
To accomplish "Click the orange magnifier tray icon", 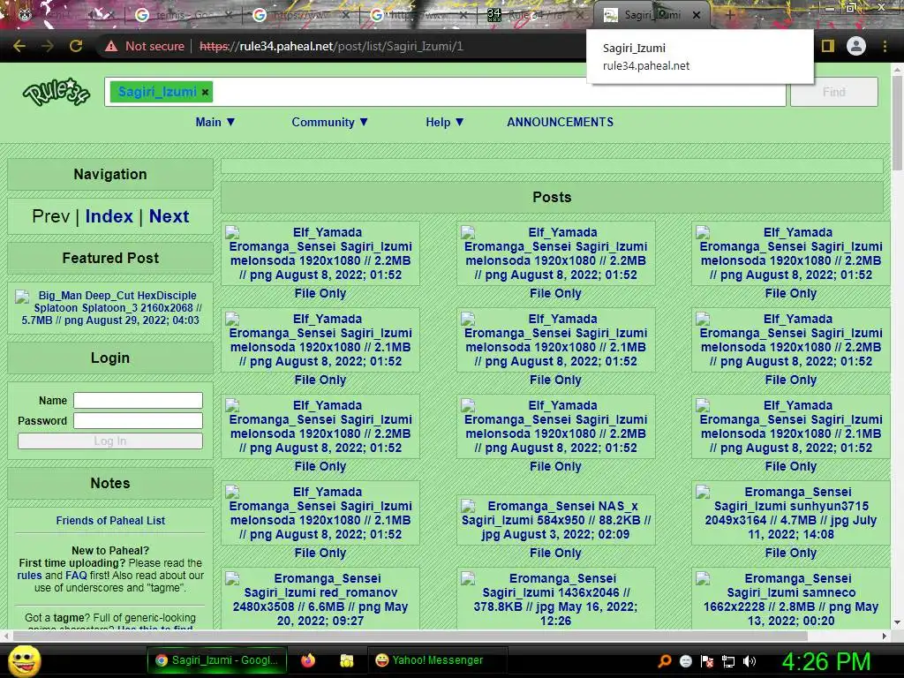I will (x=665, y=661).
